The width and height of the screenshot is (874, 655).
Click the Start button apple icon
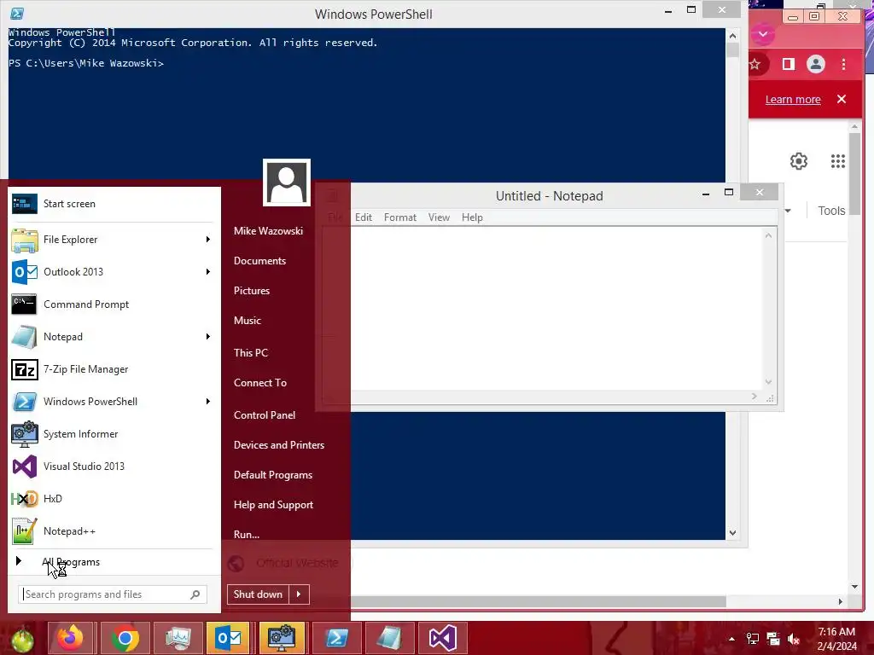point(21,640)
